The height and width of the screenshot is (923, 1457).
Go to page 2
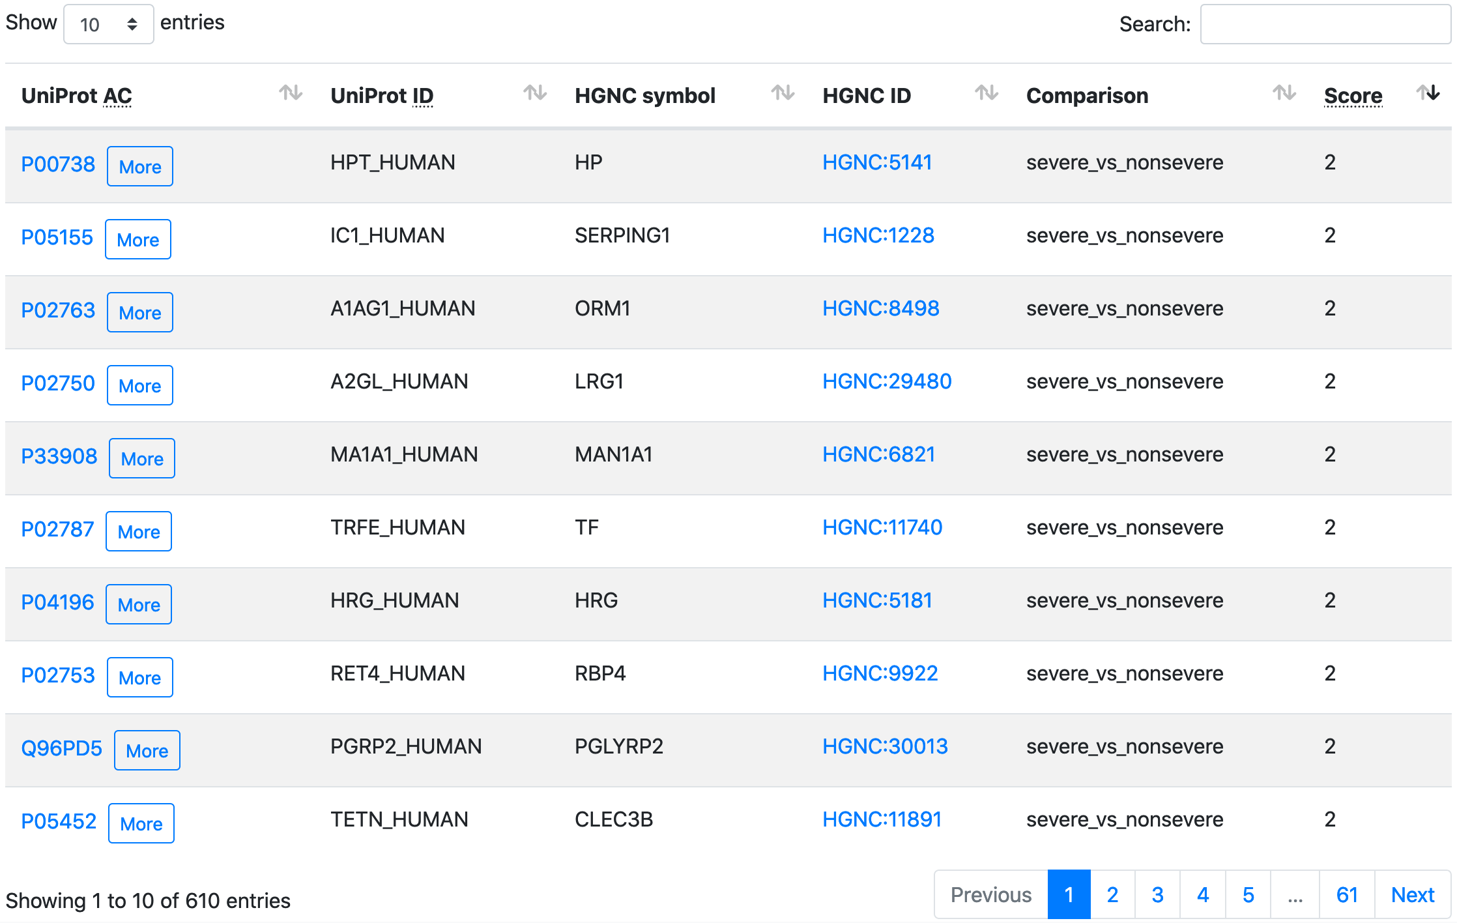pos(1112,894)
